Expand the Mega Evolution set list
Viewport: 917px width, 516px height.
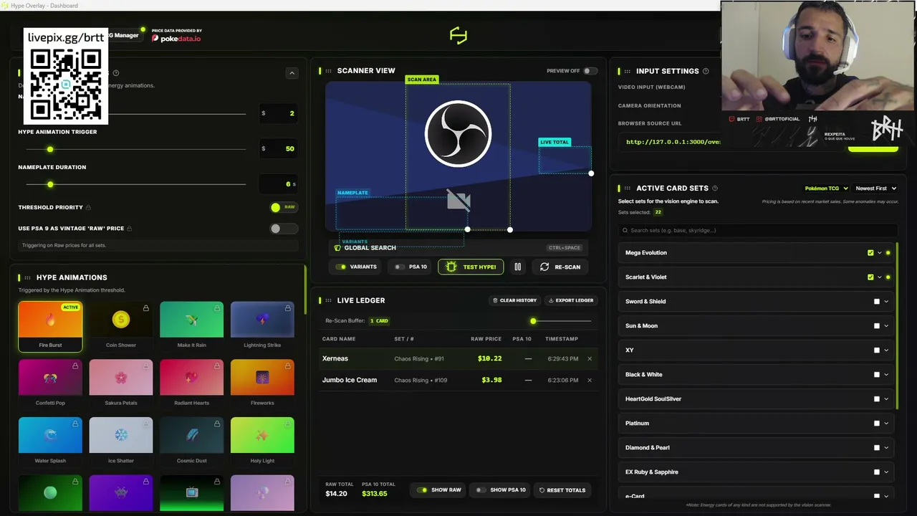click(x=880, y=253)
